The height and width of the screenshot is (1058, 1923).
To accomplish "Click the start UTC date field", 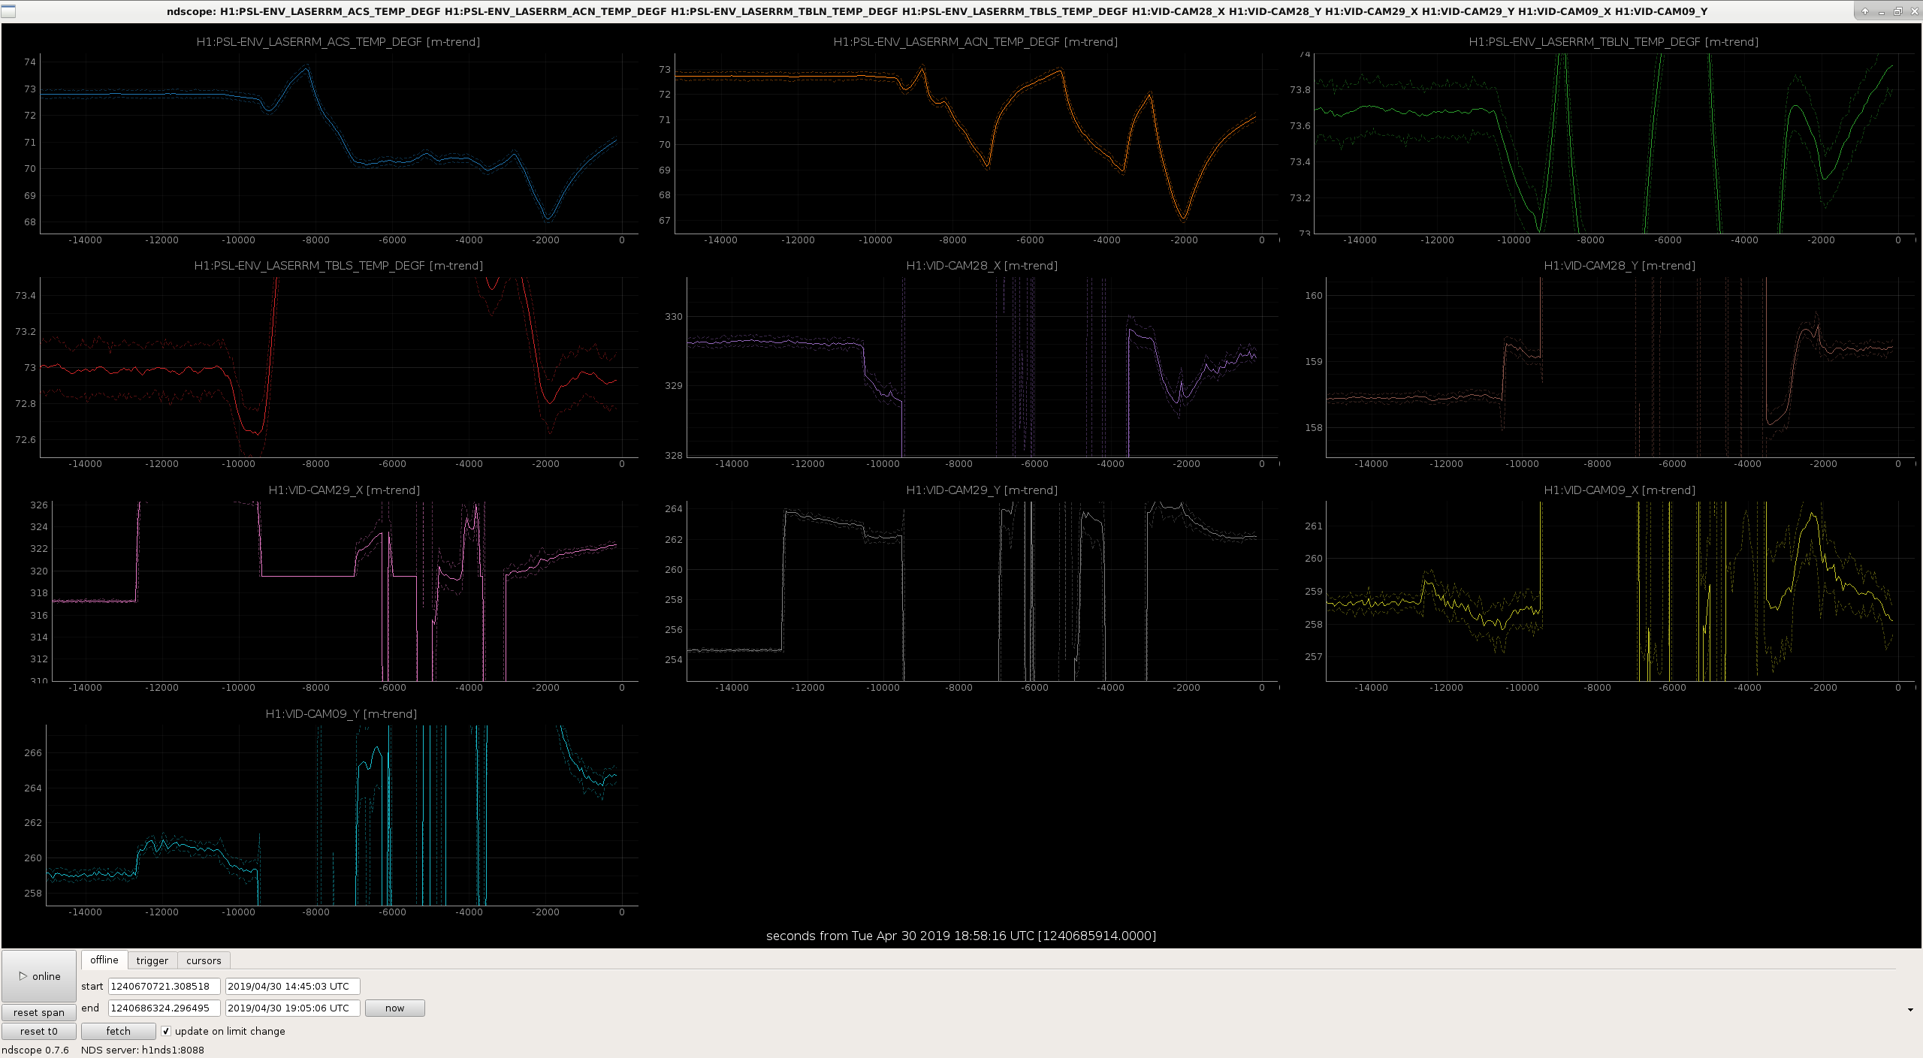I will [x=292, y=986].
